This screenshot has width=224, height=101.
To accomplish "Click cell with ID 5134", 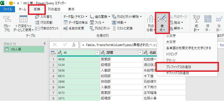I will click(x=79, y=65).
